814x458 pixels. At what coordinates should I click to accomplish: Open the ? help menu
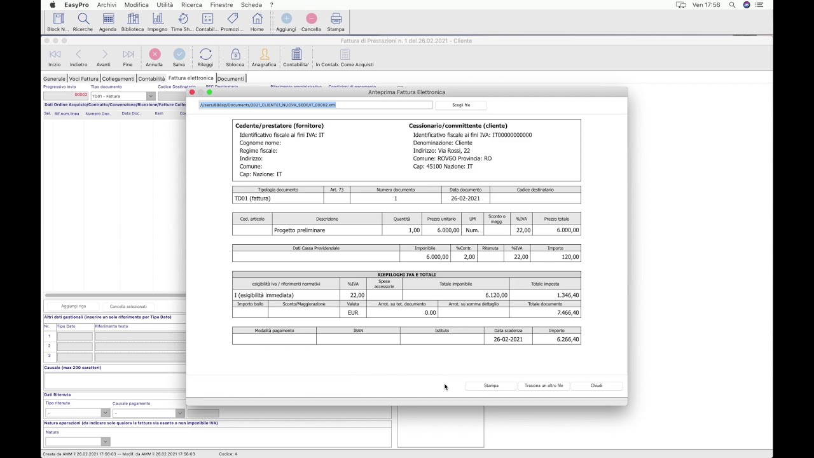click(x=272, y=4)
